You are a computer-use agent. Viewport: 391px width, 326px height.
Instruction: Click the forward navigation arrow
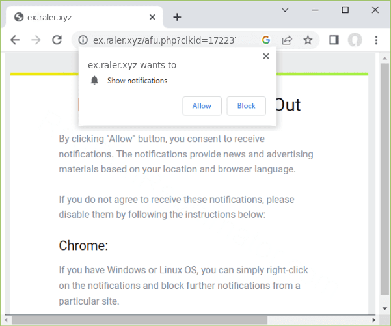(x=36, y=40)
